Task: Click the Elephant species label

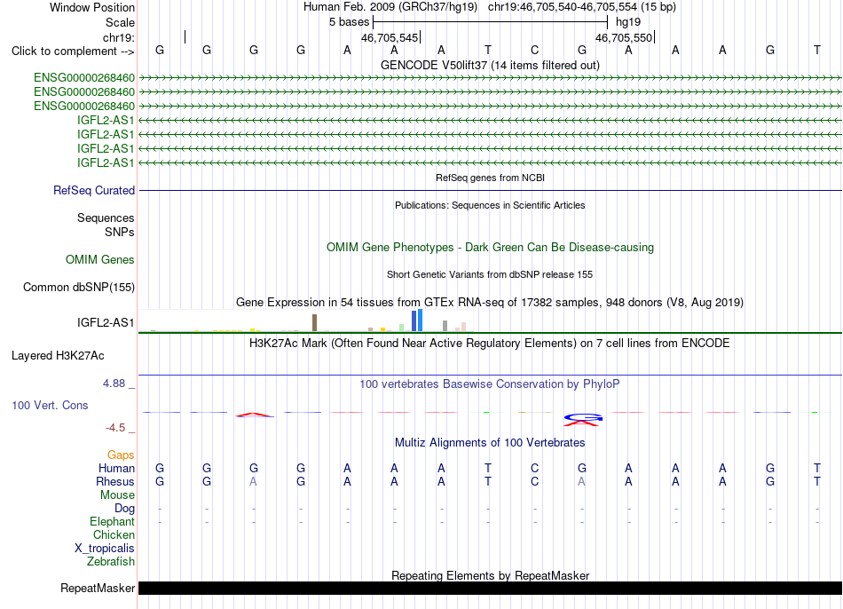Action: (113, 522)
